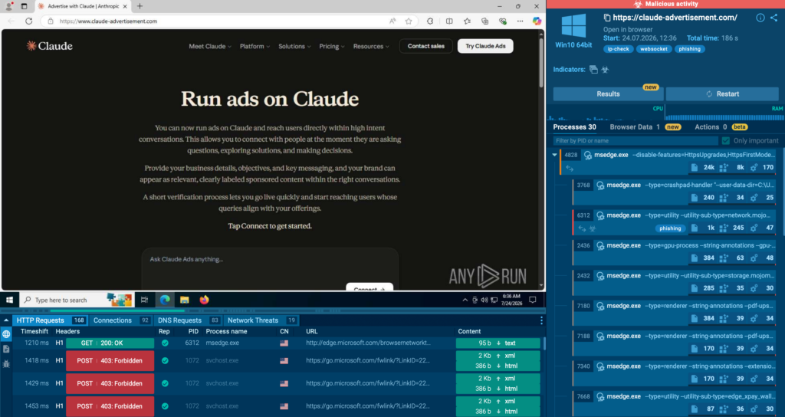Open the notification center icon in tray
This screenshot has width=785, height=417.
pyautogui.click(x=533, y=300)
